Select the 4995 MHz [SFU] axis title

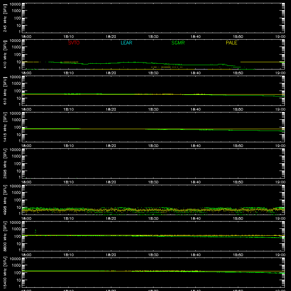5,200
